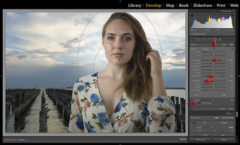240x145 pixels.
Task: Select the Spot Removal tool
Action: coord(198,40)
